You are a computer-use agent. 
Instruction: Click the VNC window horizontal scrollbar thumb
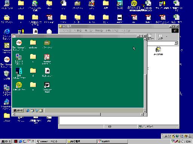(x=58, y=114)
